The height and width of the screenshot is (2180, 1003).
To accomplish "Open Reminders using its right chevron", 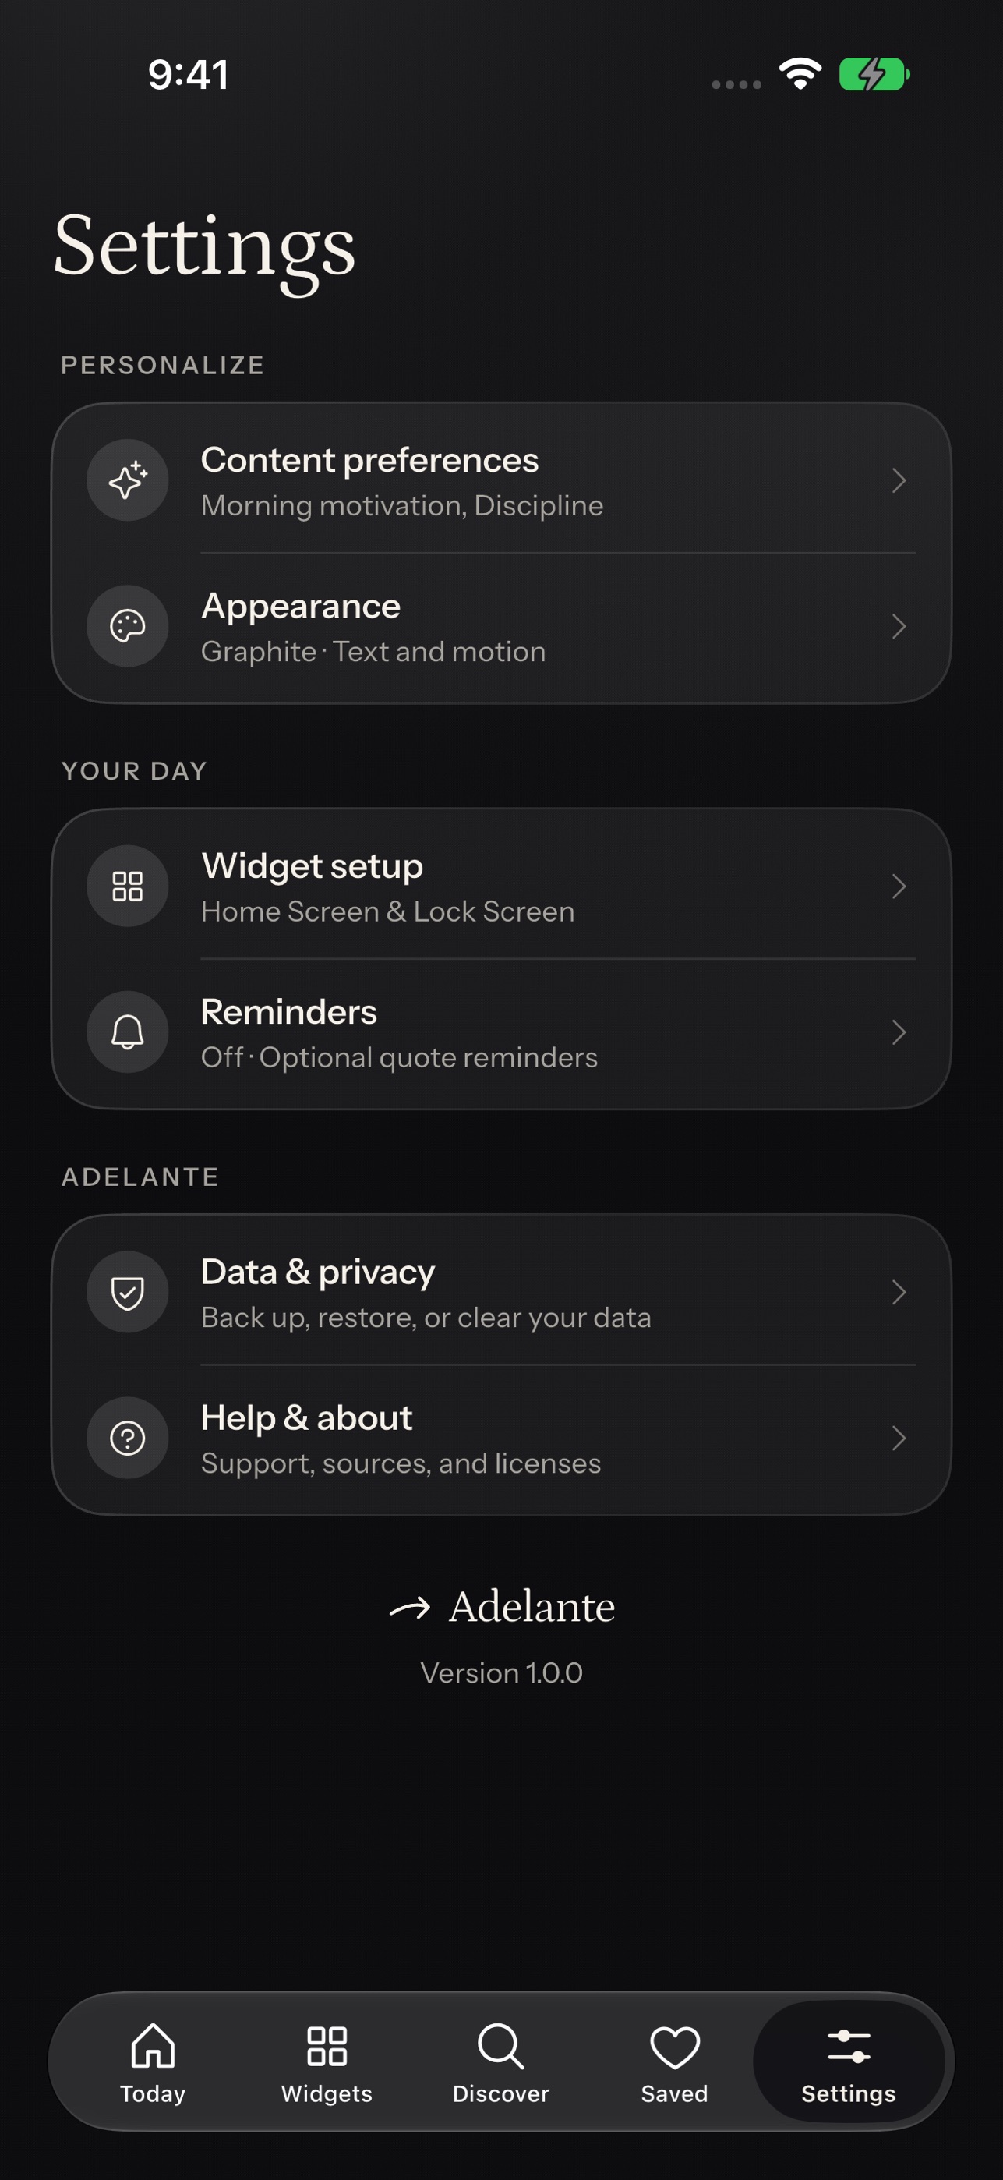I will click(899, 1032).
